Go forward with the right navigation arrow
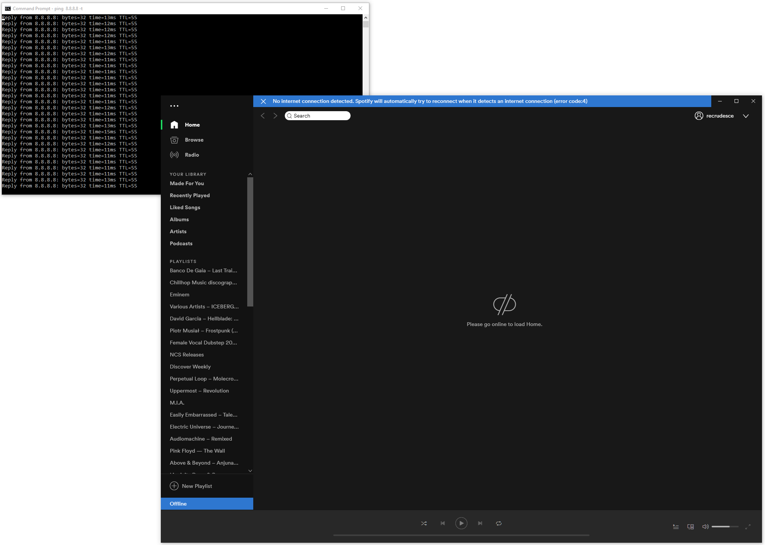Viewport: 765px width, 545px height. click(x=275, y=116)
